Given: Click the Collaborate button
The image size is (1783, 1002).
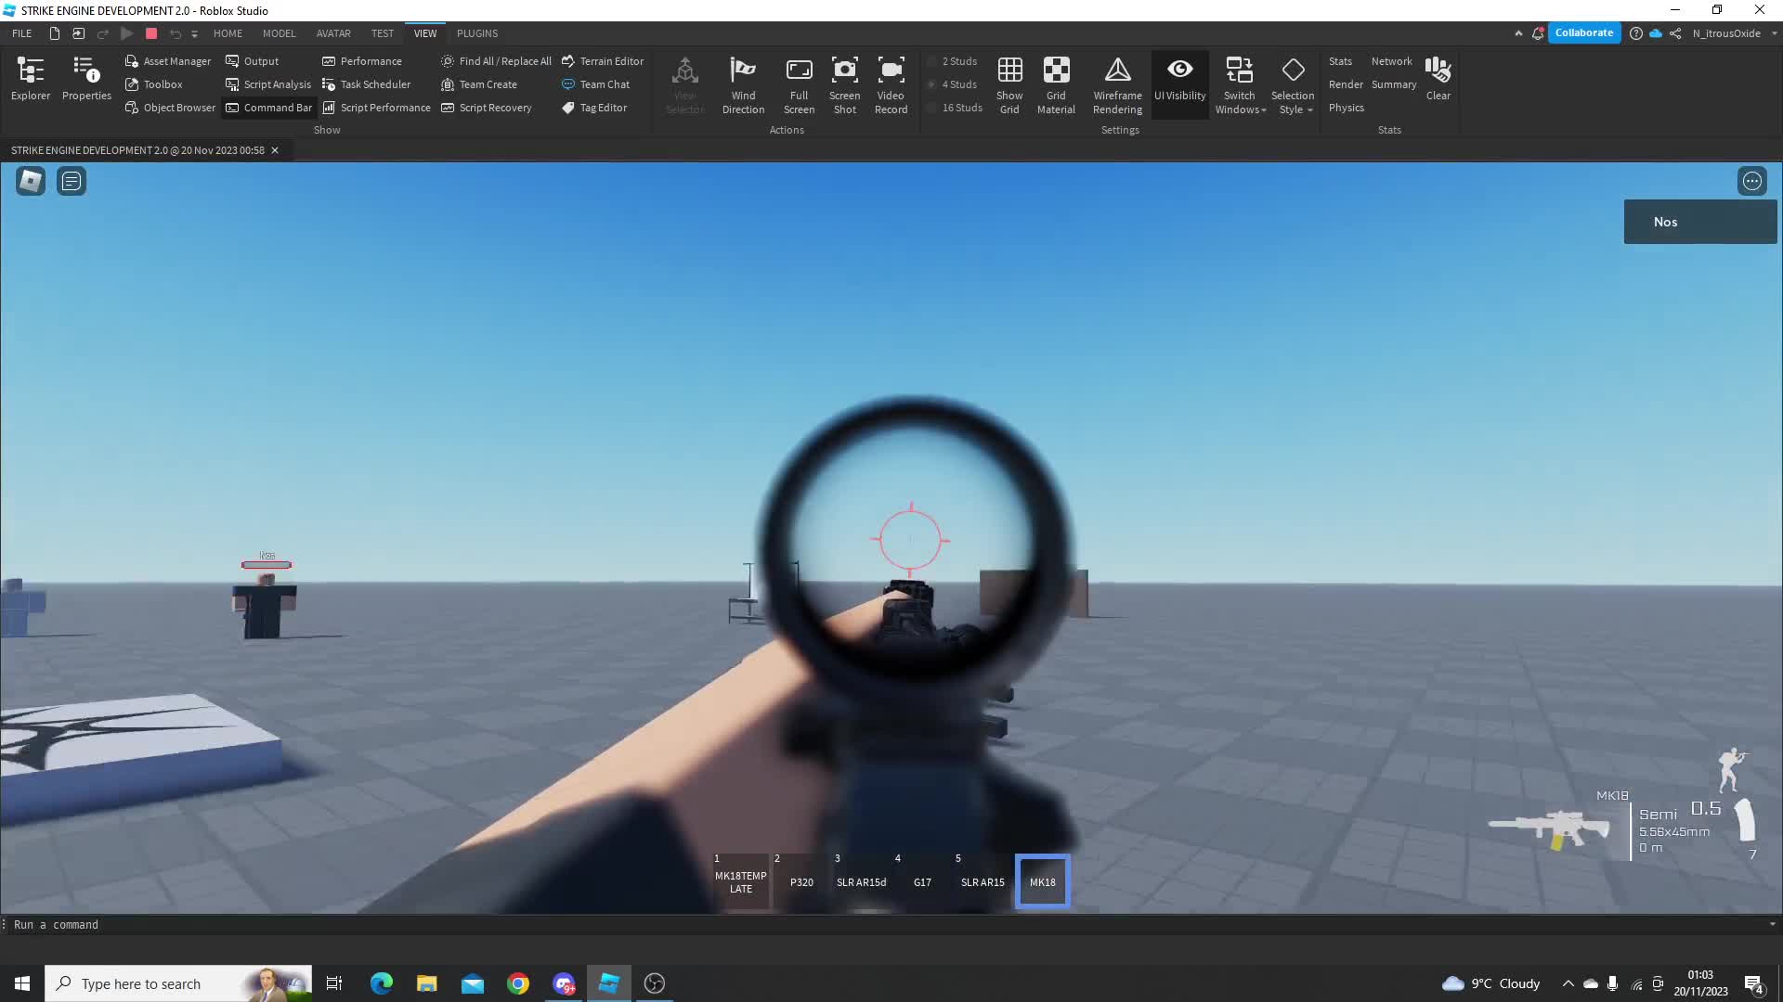Looking at the screenshot, I should (x=1585, y=32).
